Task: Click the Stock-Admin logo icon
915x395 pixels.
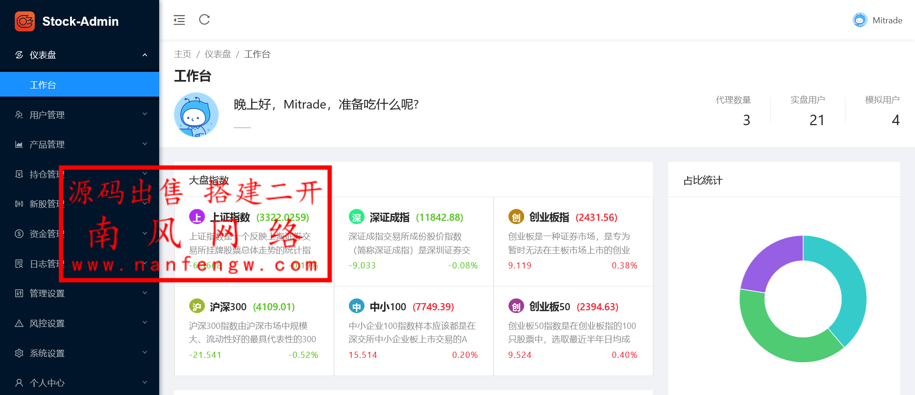Action: [25, 21]
